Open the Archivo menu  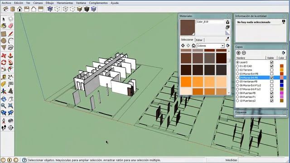(6, 3)
